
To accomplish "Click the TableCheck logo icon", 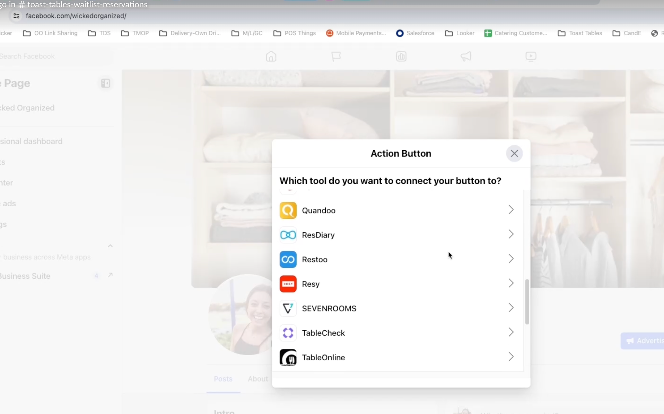I will pyautogui.click(x=288, y=333).
